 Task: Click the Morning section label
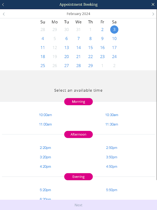[78, 102]
